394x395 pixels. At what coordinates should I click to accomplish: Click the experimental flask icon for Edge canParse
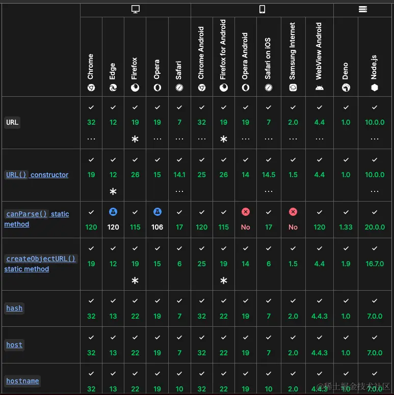tap(113, 212)
